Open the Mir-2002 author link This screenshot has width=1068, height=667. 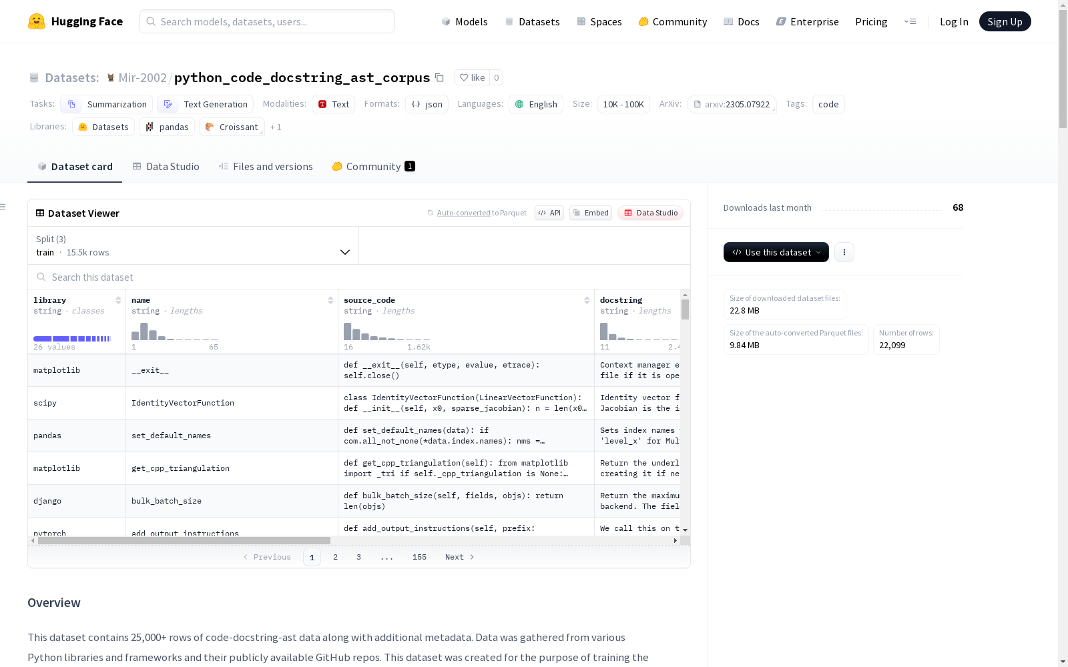(142, 77)
